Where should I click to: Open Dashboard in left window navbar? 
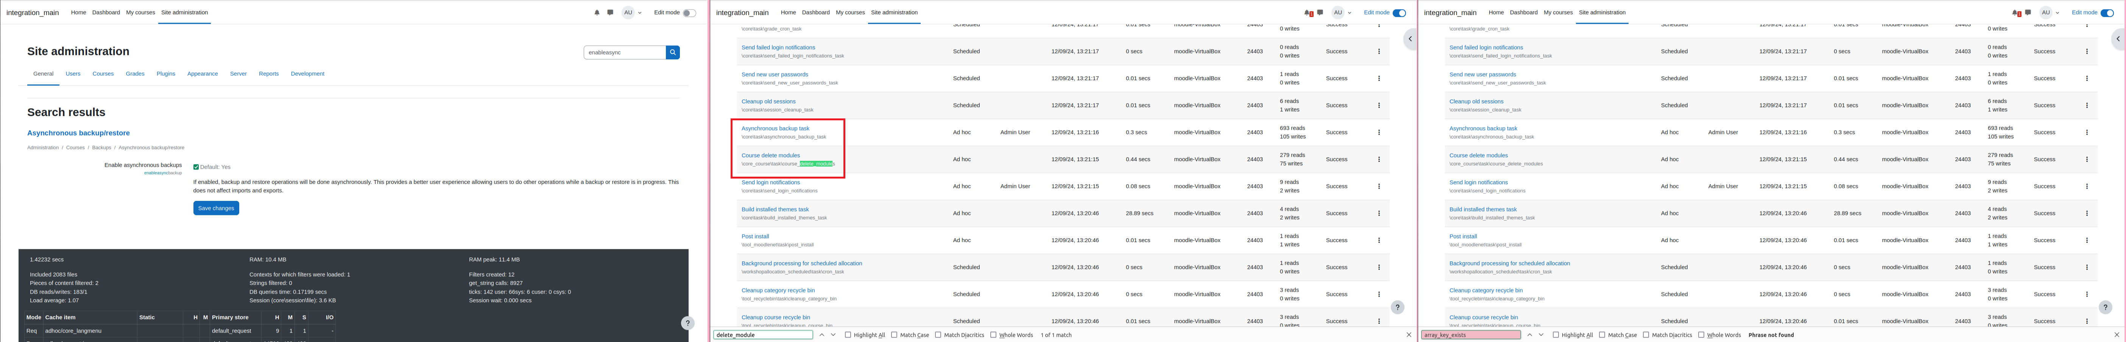click(x=106, y=12)
